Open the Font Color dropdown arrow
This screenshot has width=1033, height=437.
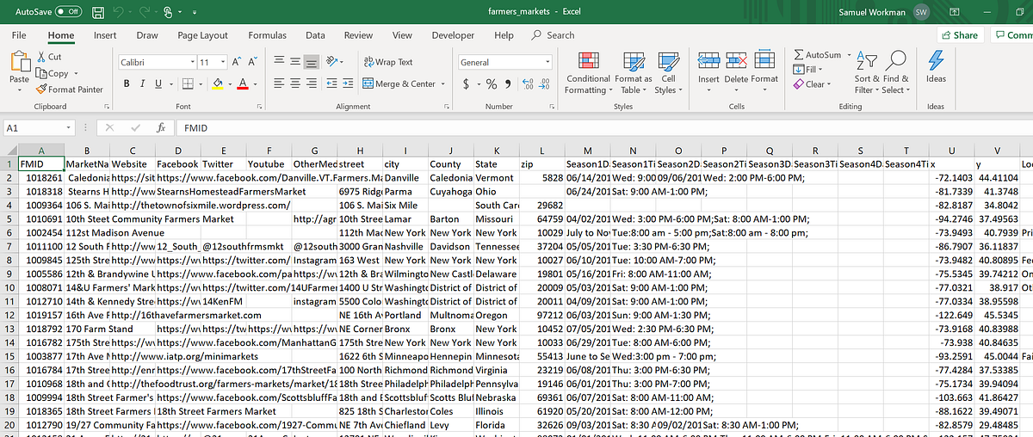256,84
